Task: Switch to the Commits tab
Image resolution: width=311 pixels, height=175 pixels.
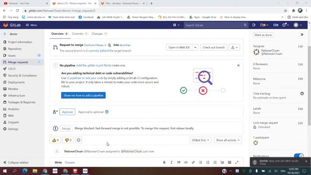Action: (x=80, y=34)
